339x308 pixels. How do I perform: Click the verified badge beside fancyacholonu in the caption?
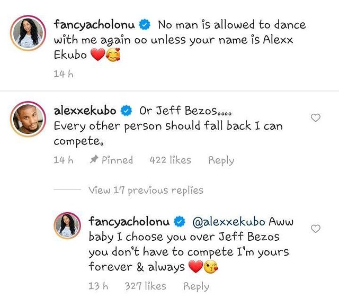click(144, 25)
